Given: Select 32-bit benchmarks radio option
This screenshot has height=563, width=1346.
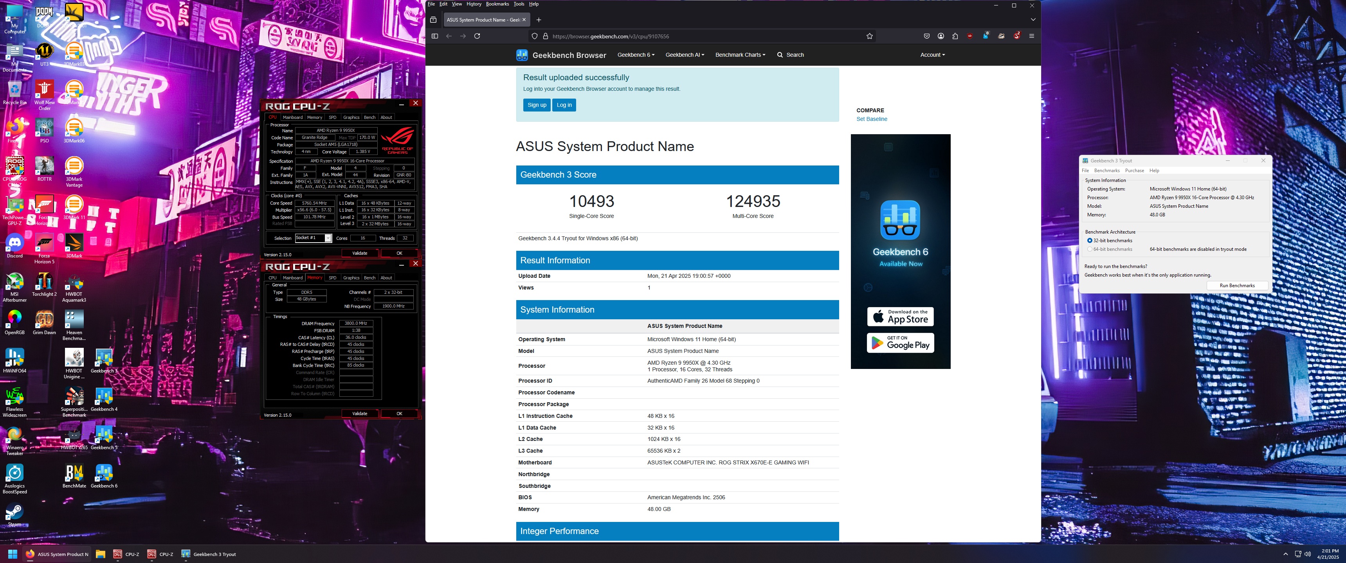Looking at the screenshot, I should tap(1090, 240).
